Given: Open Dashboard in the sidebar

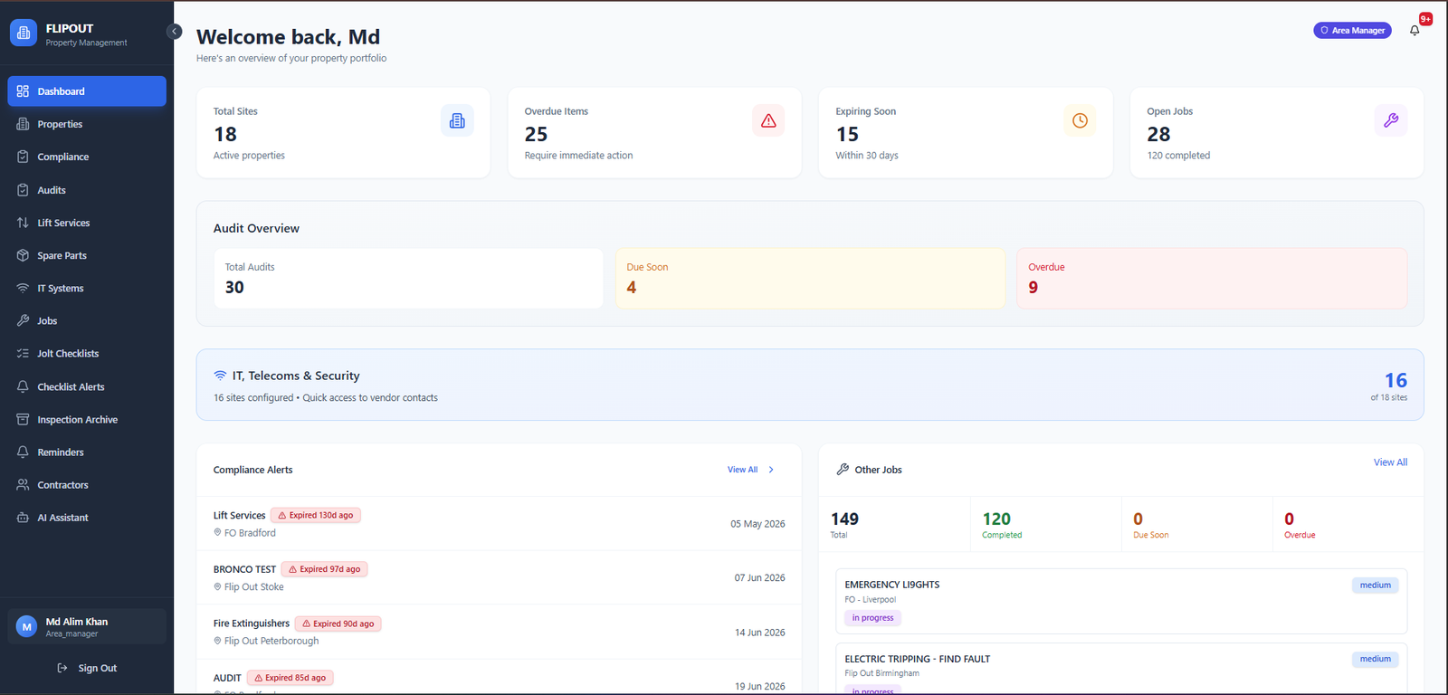Looking at the screenshot, I should (87, 91).
